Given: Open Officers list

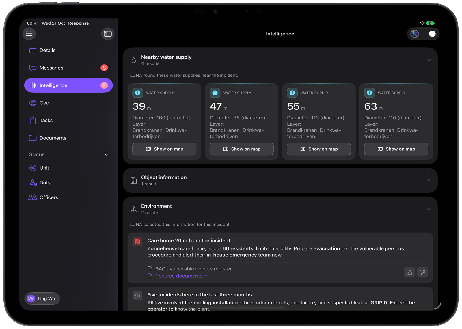Looking at the screenshot, I should (68, 197).
